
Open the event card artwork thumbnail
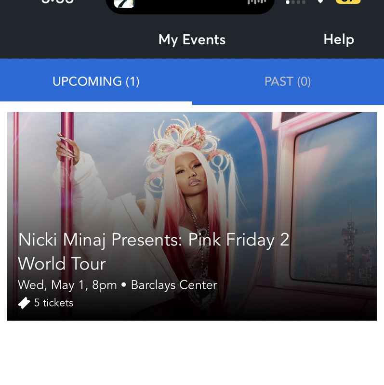click(x=192, y=216)
